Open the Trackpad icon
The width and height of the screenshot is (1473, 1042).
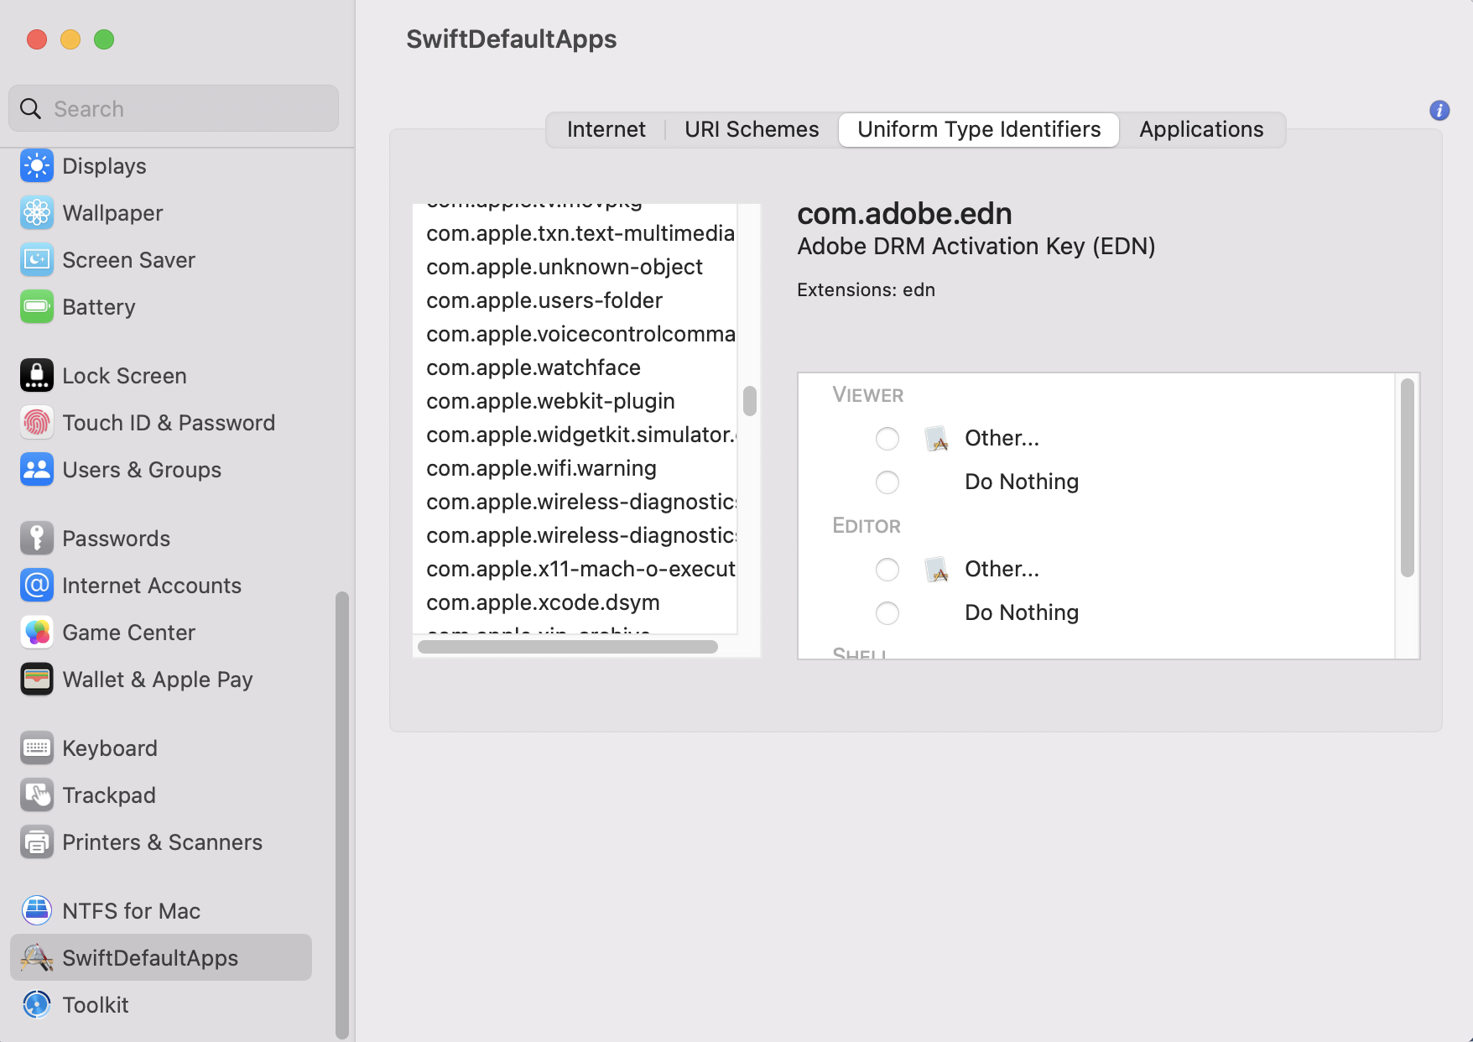click(x=37, y=795)
